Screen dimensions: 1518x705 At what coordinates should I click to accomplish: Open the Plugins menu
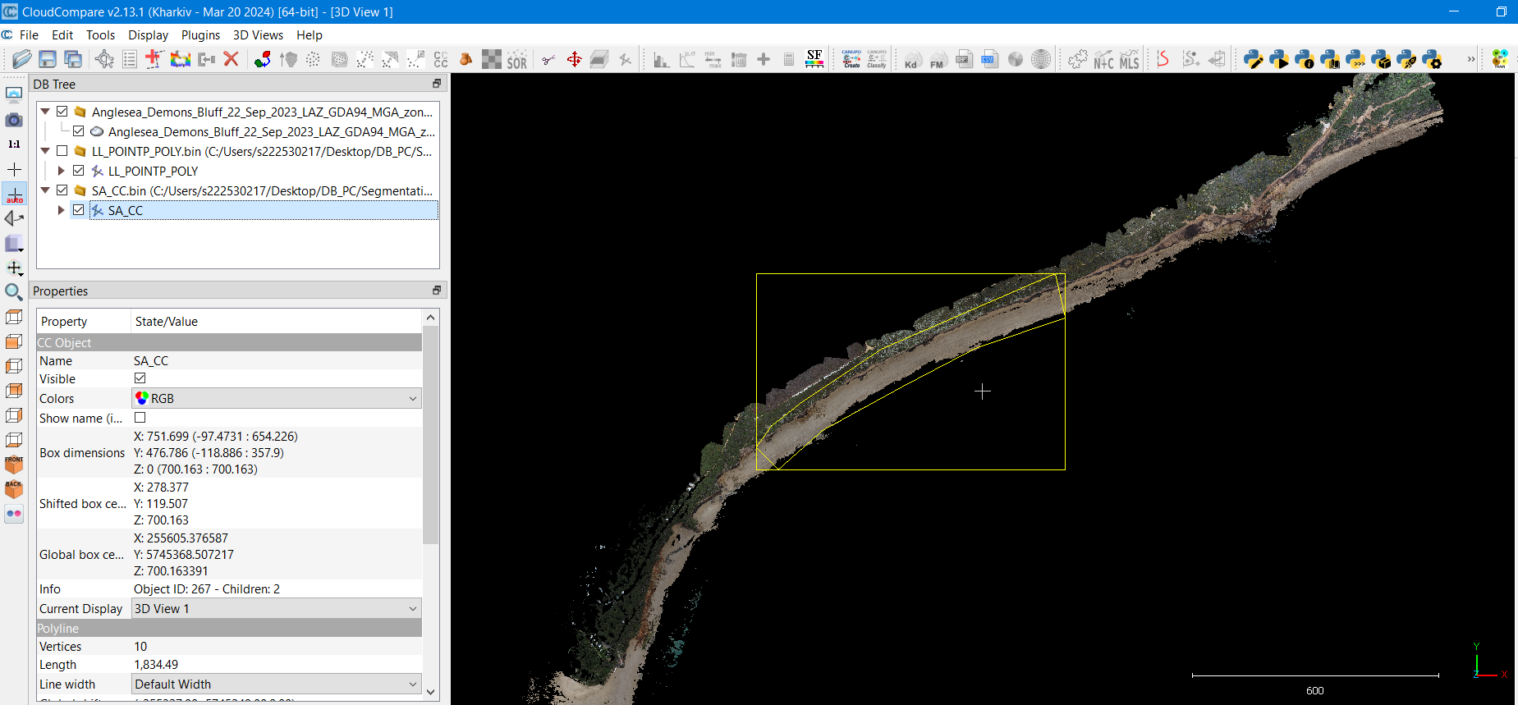200,35
